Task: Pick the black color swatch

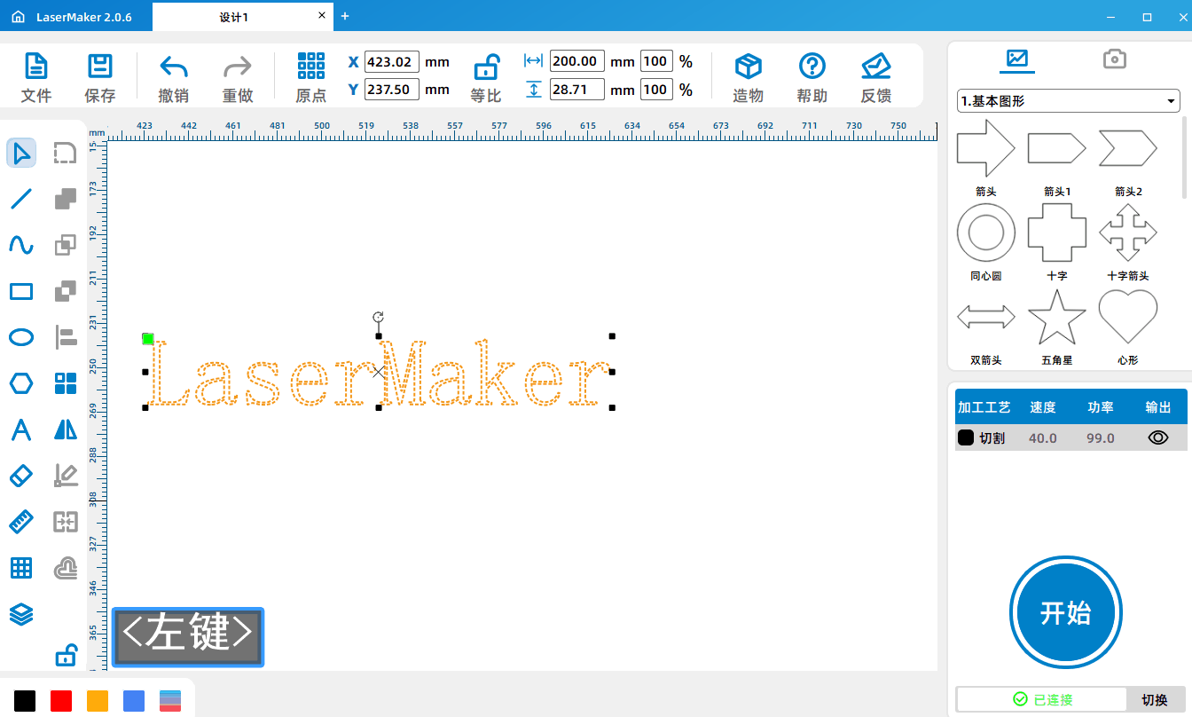Action: pos(25,700)
